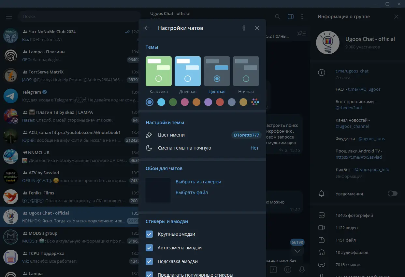Open three-dot menu in chat settings dialog
The image size is (405, 277).
tap(244, 28)
